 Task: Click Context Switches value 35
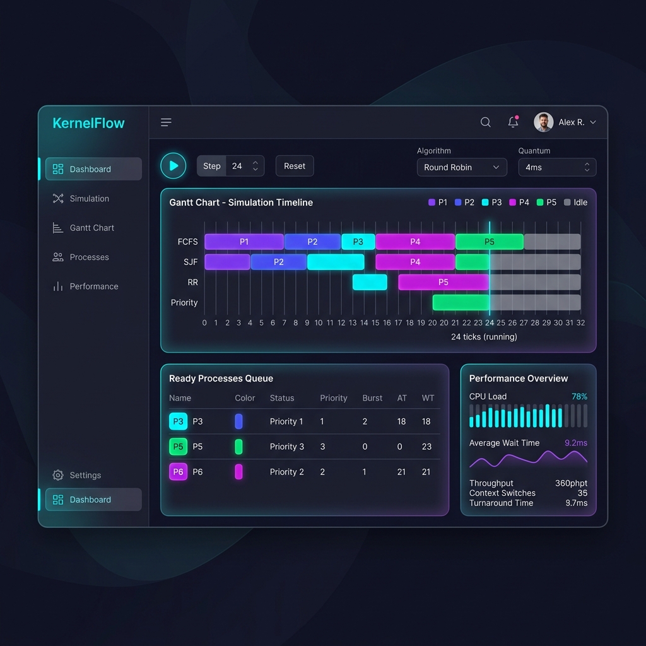582,493
